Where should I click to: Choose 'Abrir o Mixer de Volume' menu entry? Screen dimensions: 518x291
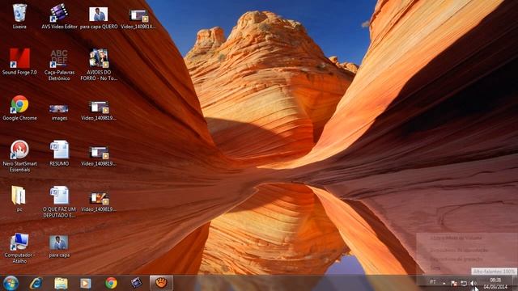point(456,238)
